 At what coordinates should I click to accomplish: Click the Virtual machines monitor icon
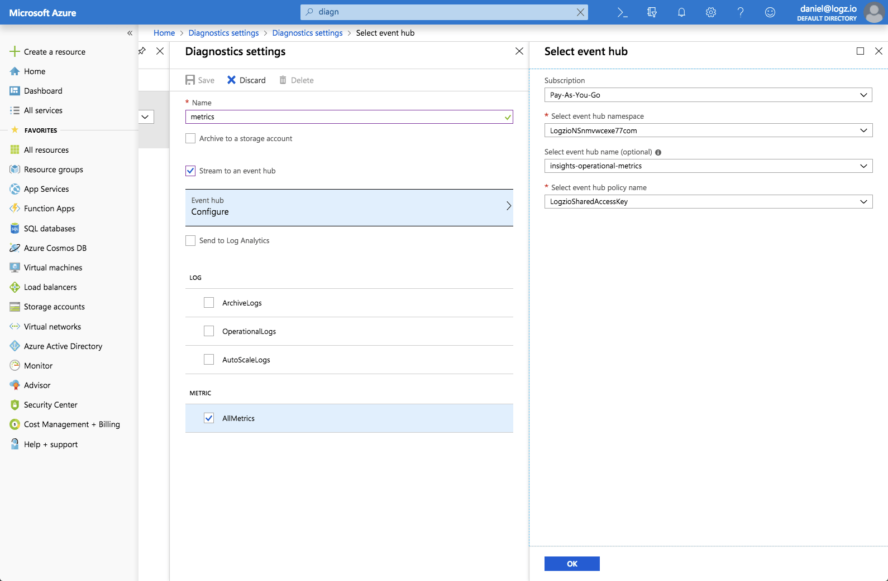click(x=15, y=268)
